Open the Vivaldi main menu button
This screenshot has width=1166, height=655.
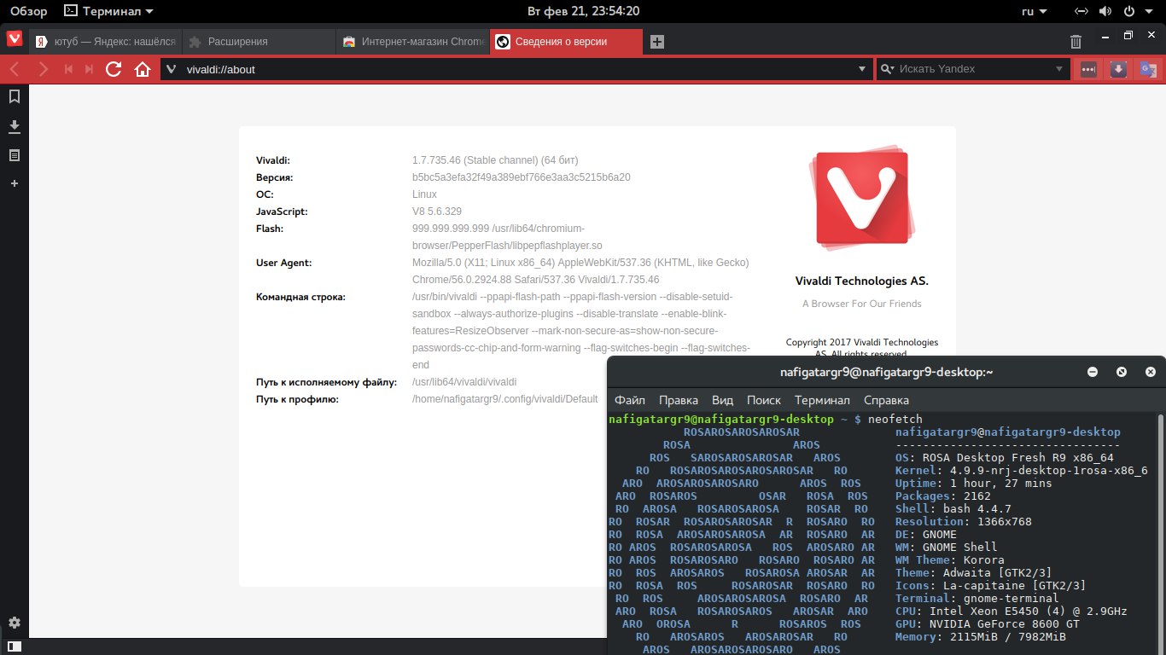(x=15, y=39)
